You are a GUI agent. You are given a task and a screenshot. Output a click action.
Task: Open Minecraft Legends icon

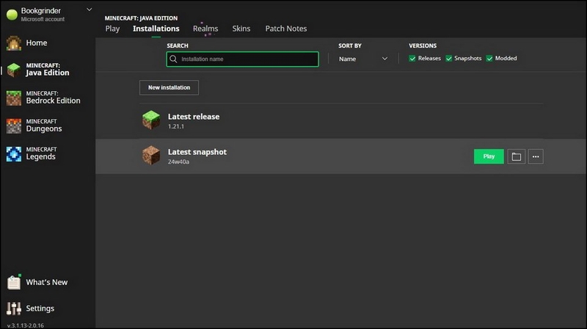coord(14,154)
